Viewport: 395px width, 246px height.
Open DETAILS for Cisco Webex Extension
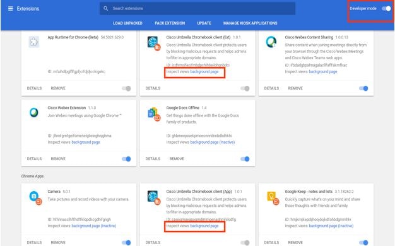tap(34, 158)
